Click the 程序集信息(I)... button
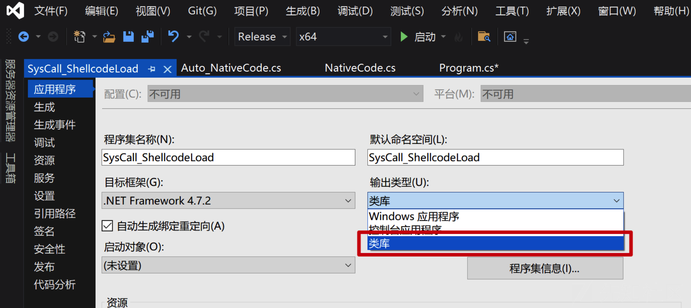691x308 pixels. click(545, 268)
